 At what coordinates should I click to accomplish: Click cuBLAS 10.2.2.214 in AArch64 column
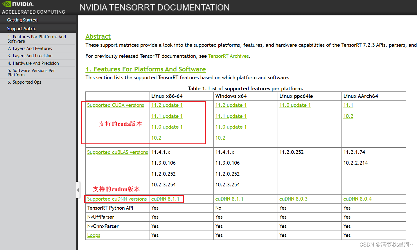355,163
